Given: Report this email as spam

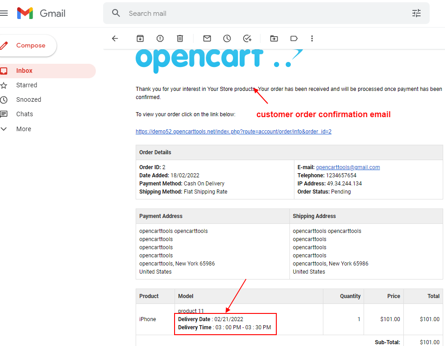Looking at the screenshot, I should [160, 38].
